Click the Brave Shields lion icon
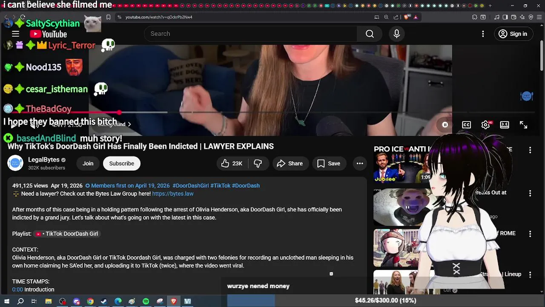 [407, 17]
